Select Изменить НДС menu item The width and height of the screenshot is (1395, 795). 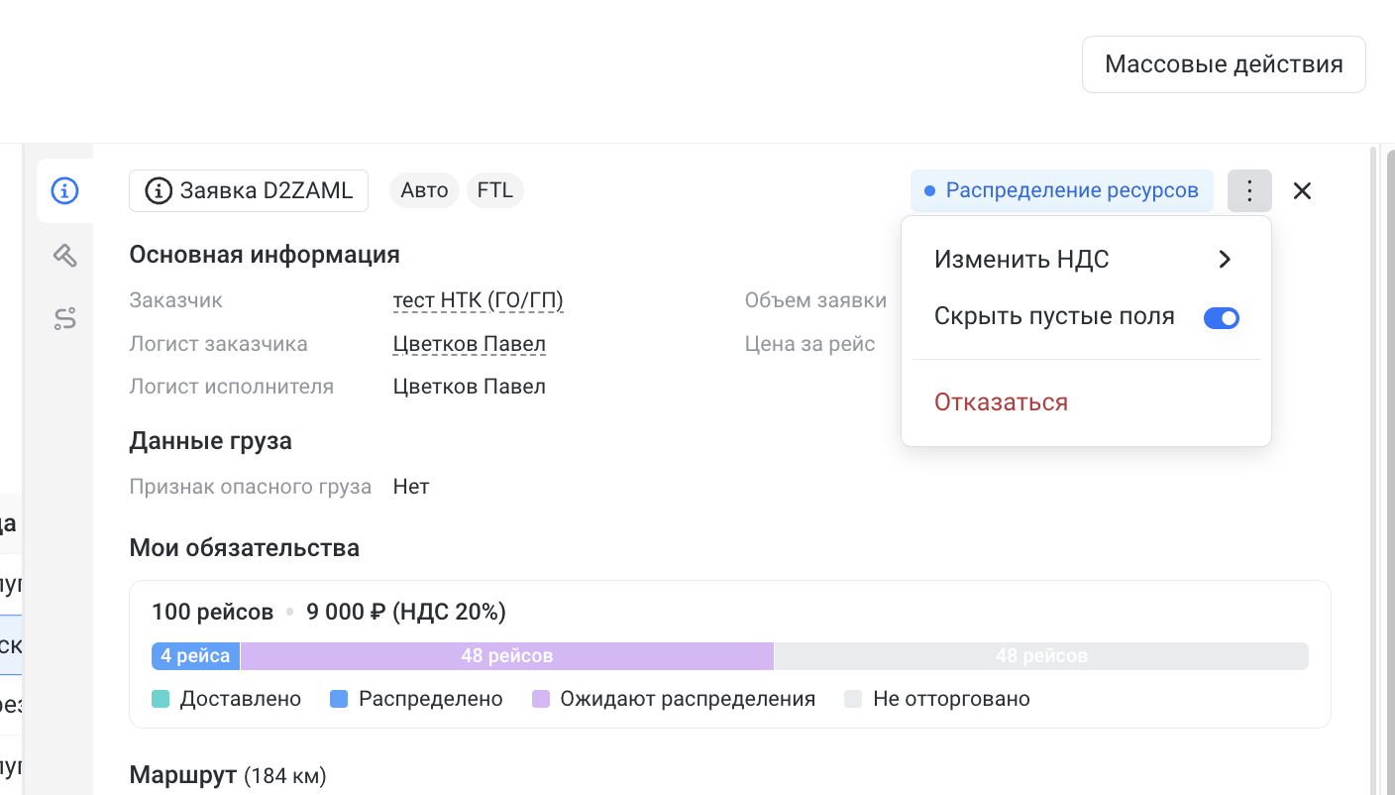coord(1021,260)
